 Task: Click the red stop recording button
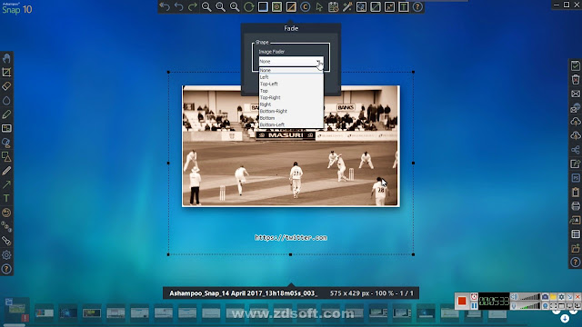pos(462,301)
